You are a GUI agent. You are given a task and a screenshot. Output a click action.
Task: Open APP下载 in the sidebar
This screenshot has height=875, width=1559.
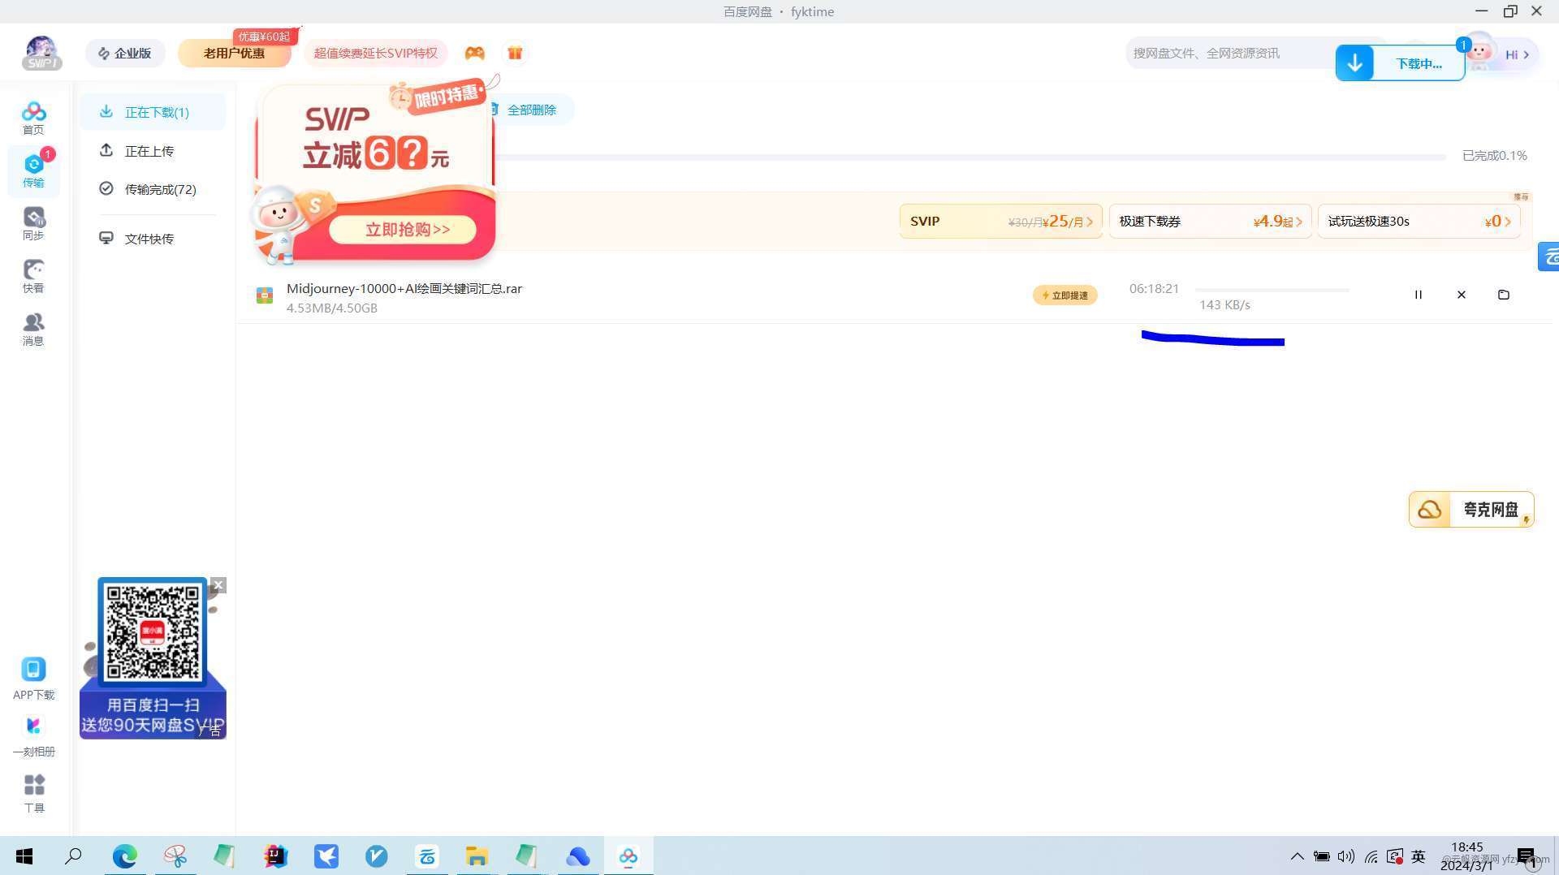click(33, 679)
